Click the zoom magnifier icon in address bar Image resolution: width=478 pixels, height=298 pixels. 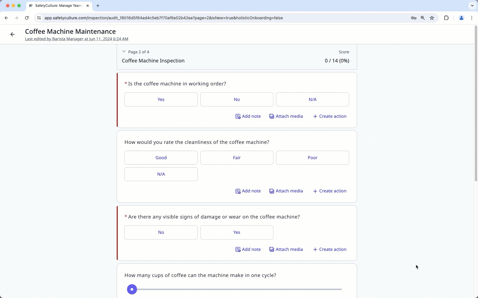(x=423, y=18)
